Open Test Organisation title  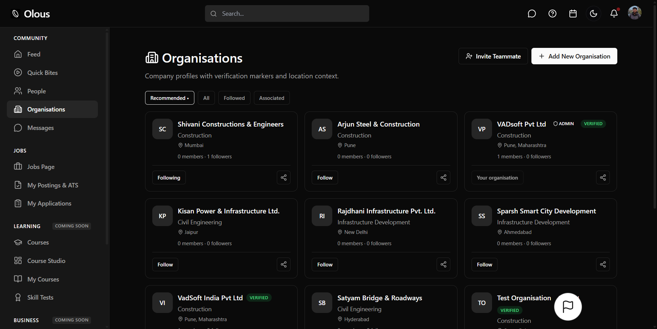point(524,298)
